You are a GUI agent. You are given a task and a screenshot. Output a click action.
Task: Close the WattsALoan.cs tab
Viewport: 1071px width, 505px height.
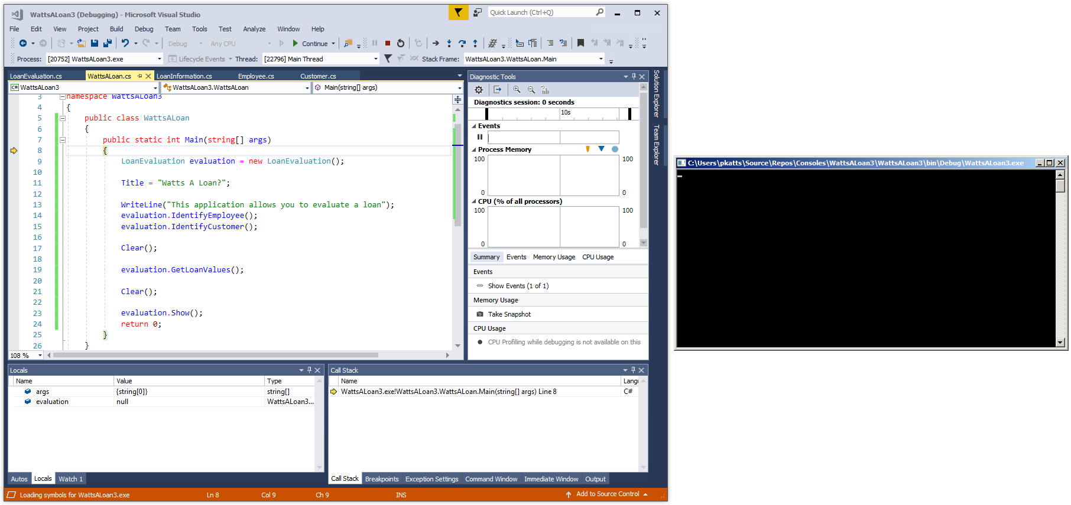(148, 76)
